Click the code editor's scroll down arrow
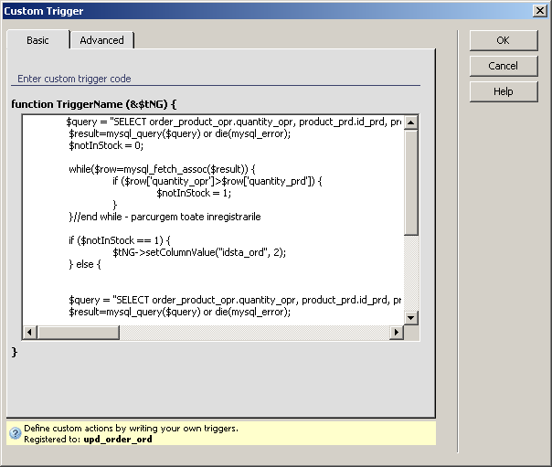The height and width of the screenshot is (467, 552). pos(410,317)
